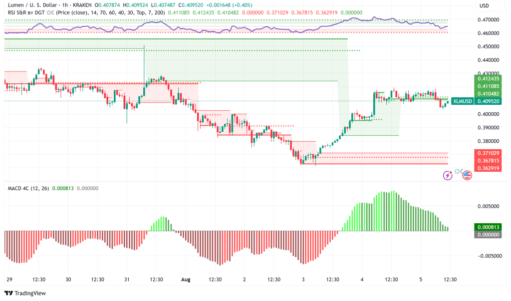Click the green 0.410482 price axis tag
This screenshot has width=511, height=301.
coord(488,93)
